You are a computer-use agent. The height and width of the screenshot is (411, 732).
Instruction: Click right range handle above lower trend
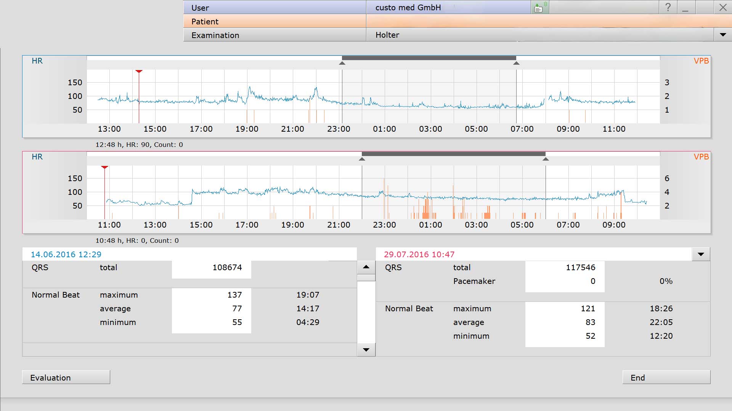click(x=546, y=159)
